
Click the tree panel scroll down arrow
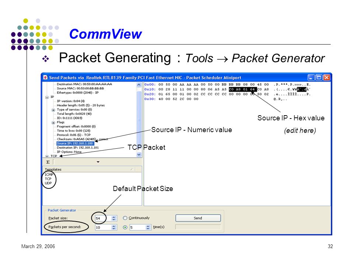pos(139,155)
